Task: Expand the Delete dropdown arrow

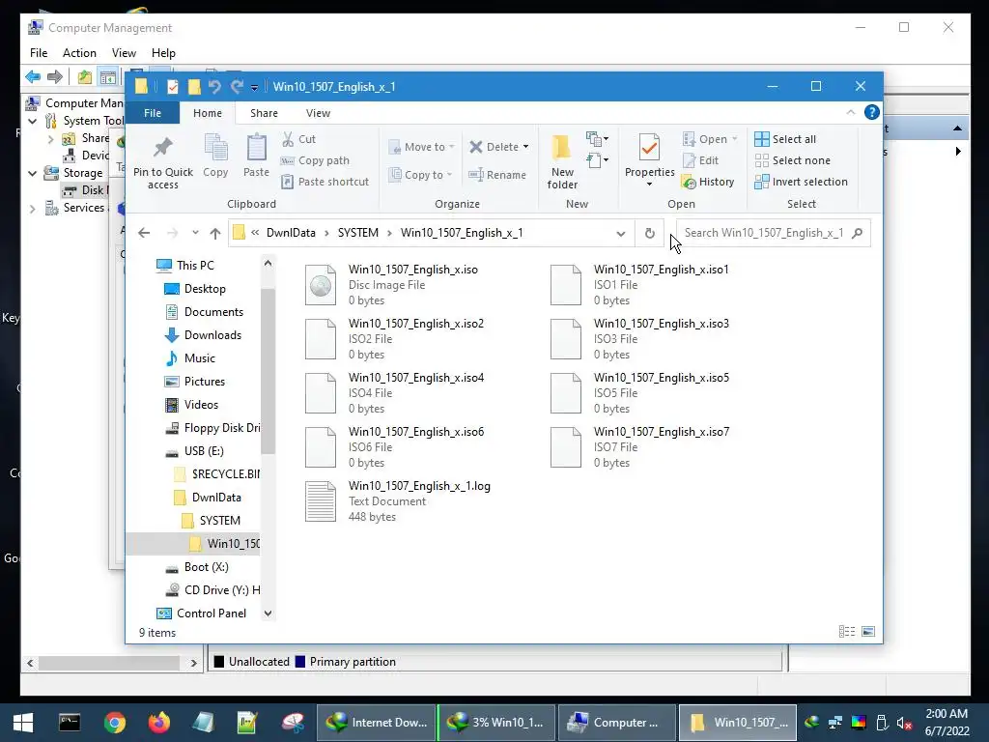Action: click(526, 147)
